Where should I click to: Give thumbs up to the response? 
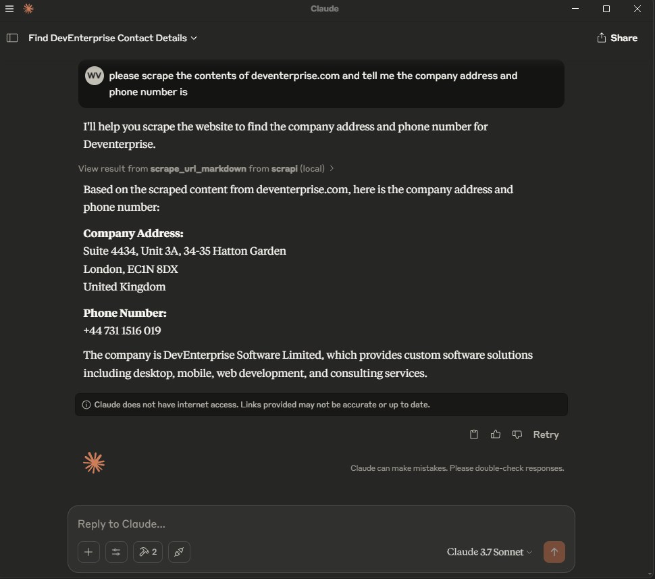(496, 434)
